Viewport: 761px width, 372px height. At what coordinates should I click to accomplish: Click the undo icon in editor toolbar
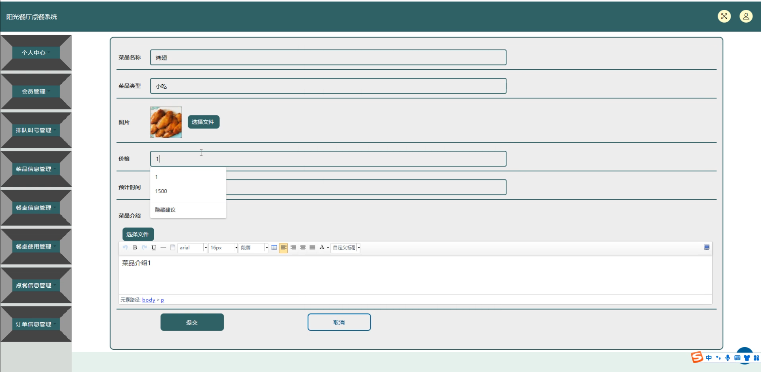coord(125,247)
